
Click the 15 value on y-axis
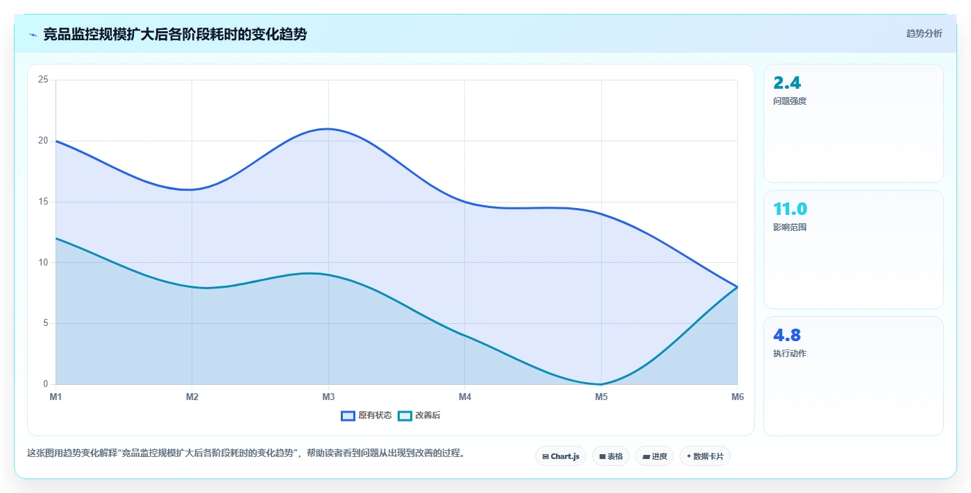click(x=43, y=202)
